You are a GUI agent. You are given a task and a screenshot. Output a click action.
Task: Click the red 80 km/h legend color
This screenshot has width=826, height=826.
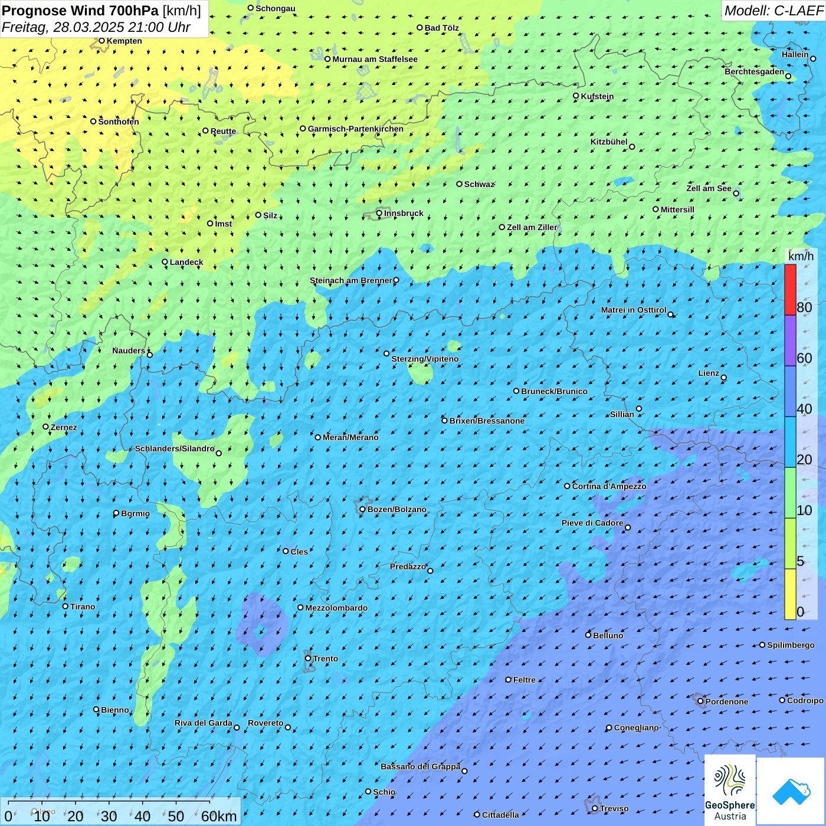tap(790, 290)
